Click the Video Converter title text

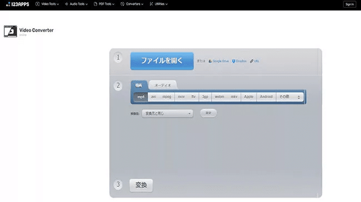(36, 30)
